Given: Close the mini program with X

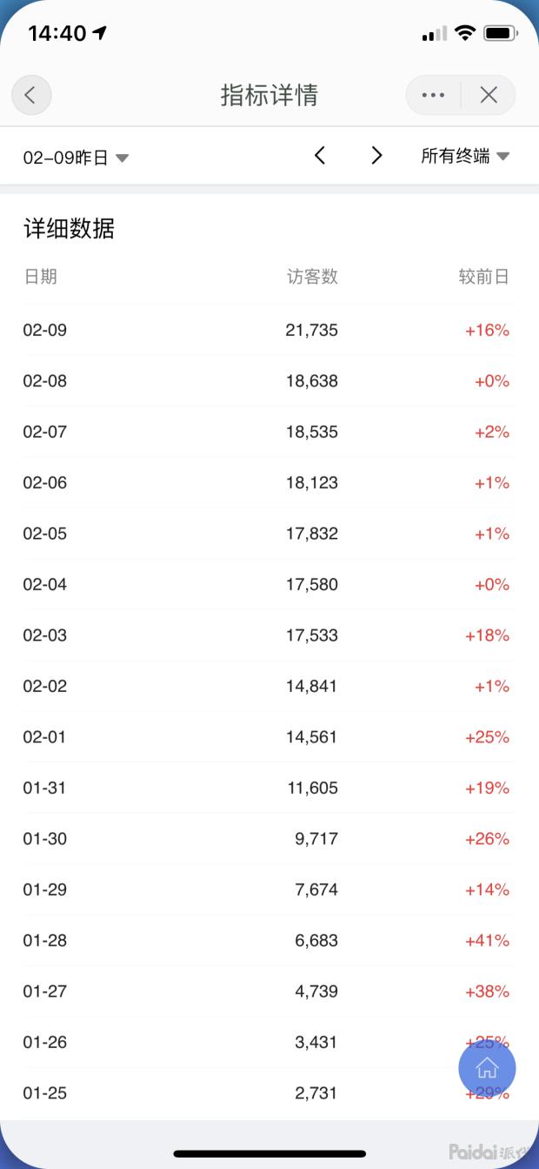Looking at the screenshot, I should (489, 95).
